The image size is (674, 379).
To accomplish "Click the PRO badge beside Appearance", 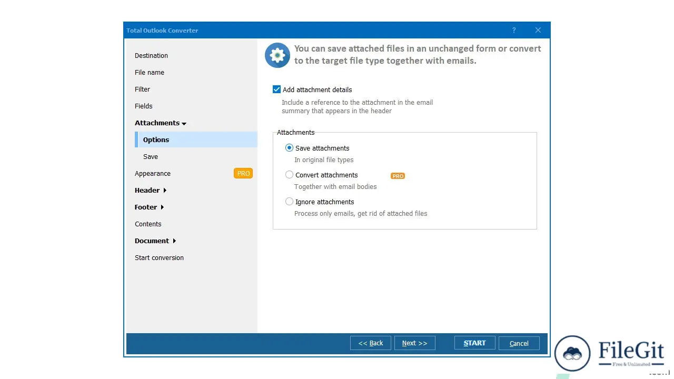I will (x=243, y=173).
